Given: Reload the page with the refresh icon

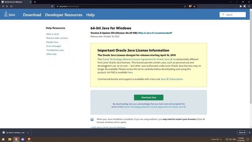Looking at the screenshot, I should pos(11,6).
